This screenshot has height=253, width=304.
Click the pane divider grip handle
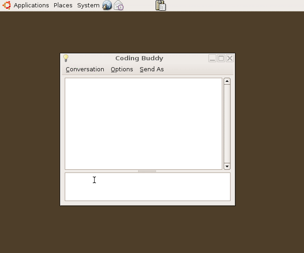pos(147,171)
